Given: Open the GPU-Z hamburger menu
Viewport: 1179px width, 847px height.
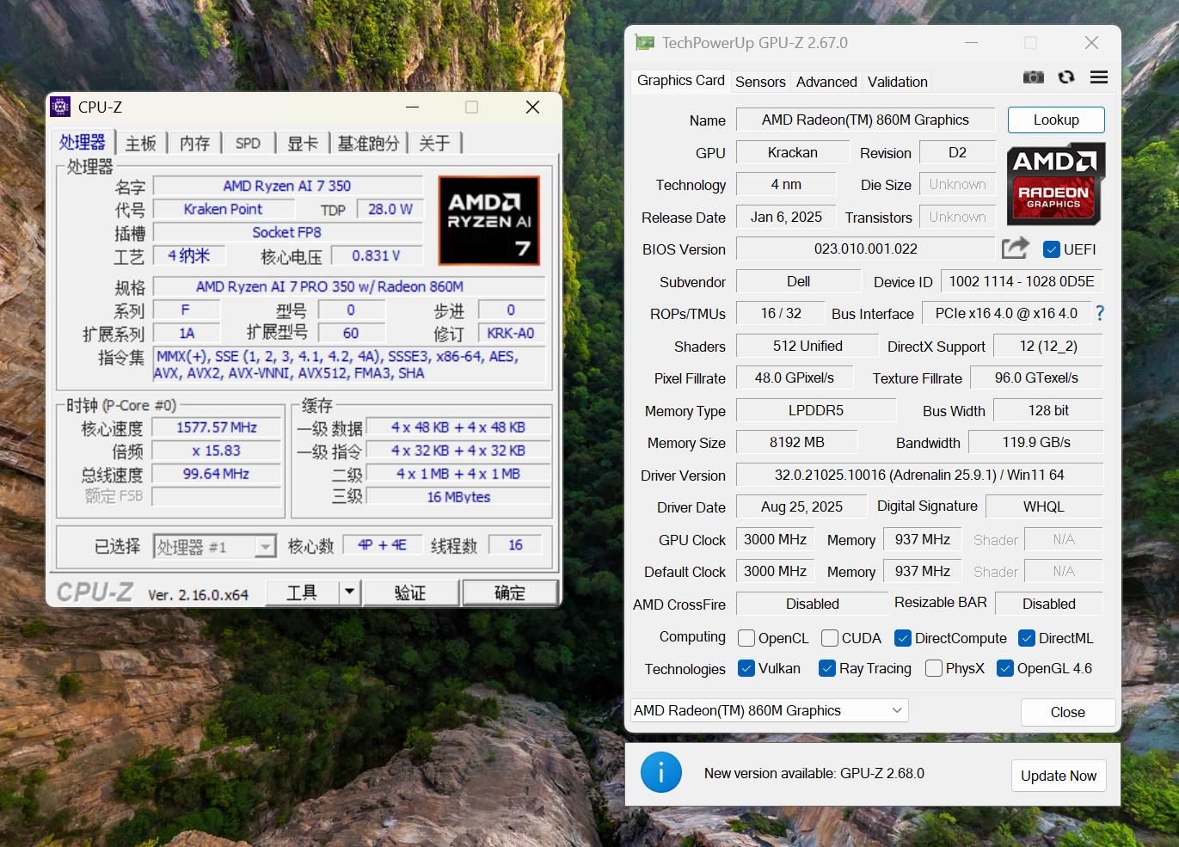Looking at the screenshot, I should click(x=1099, y=77).
